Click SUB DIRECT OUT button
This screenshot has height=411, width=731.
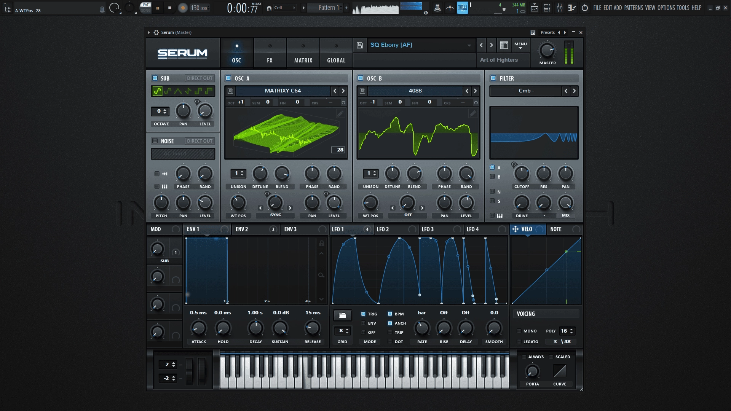(x=200, y=78)
